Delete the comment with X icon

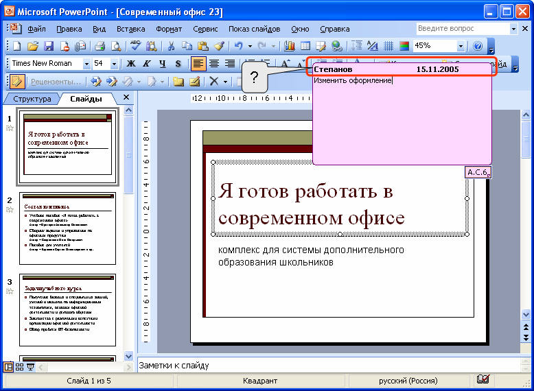pyautogui.click(x=214, y=82)
